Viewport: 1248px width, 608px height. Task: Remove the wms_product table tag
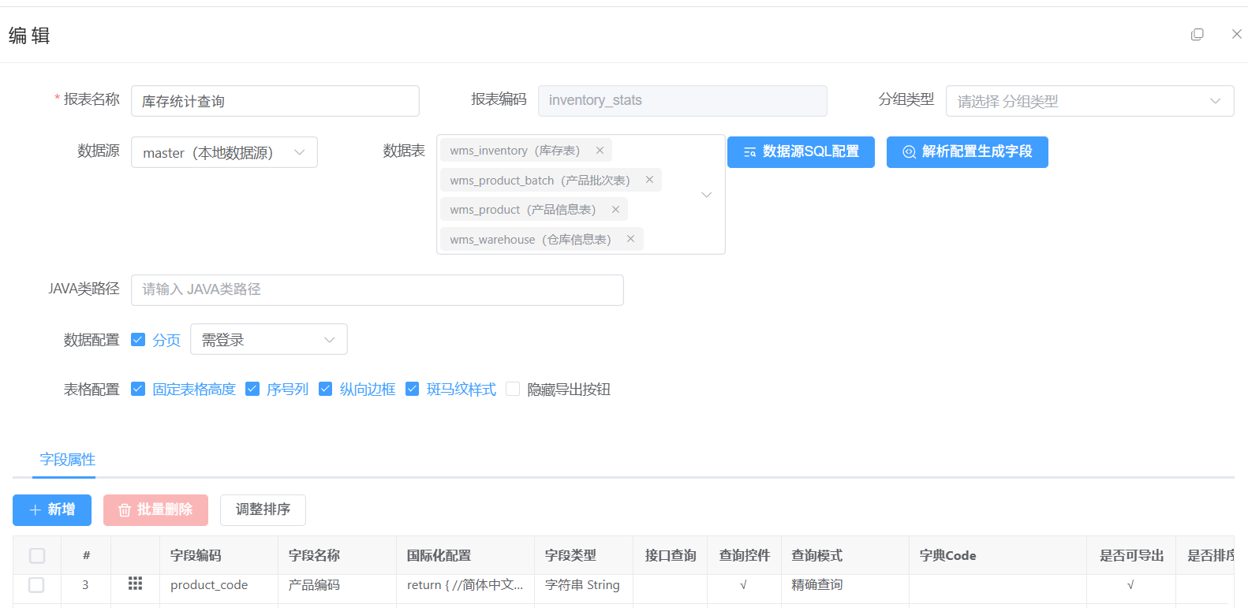(615, 210)
